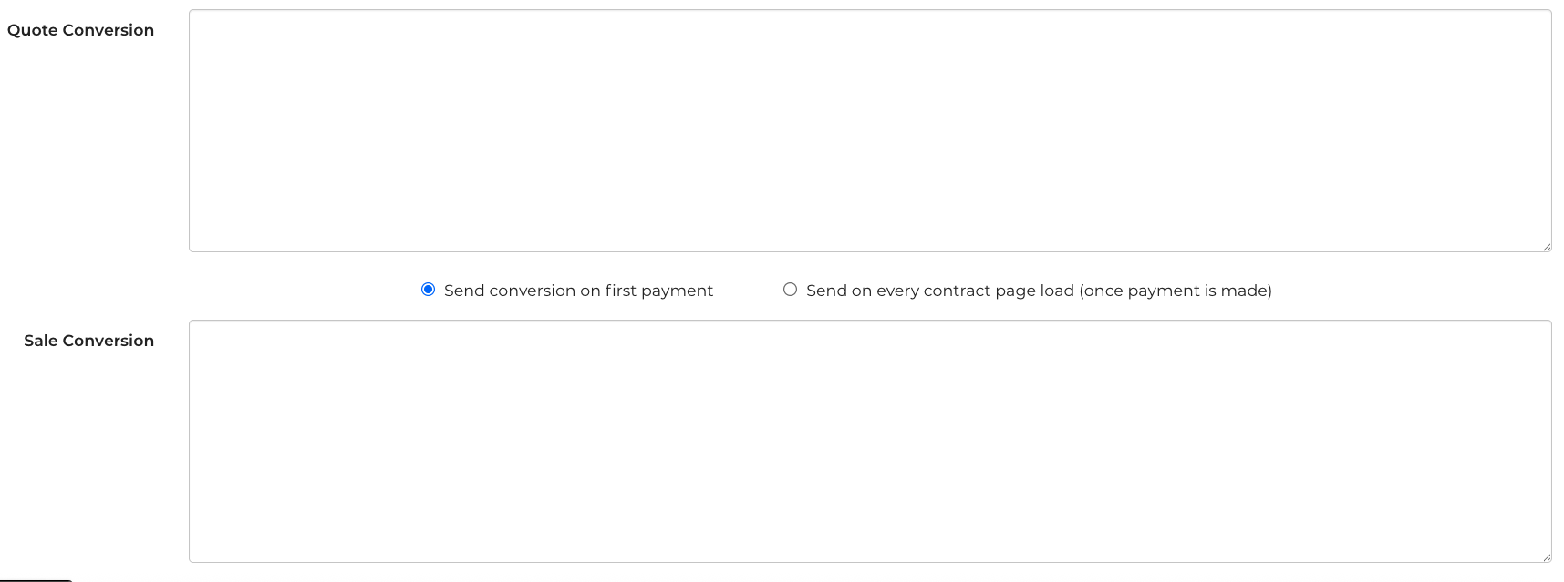1564x582 pixels.
Task: Click the Quote Conversion textarea resize handle
Action: (1546, 246)
